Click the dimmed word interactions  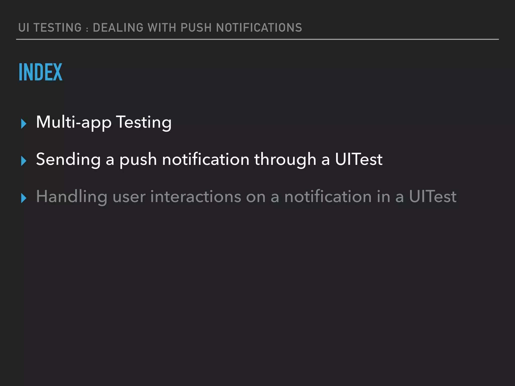[x=196, y=197]
